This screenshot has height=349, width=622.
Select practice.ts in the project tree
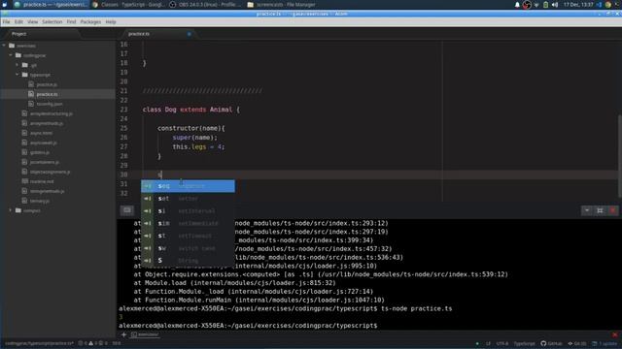47,94
